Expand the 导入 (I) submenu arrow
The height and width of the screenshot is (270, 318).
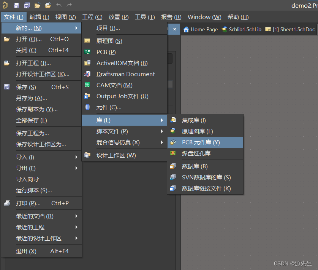[76, 157]
